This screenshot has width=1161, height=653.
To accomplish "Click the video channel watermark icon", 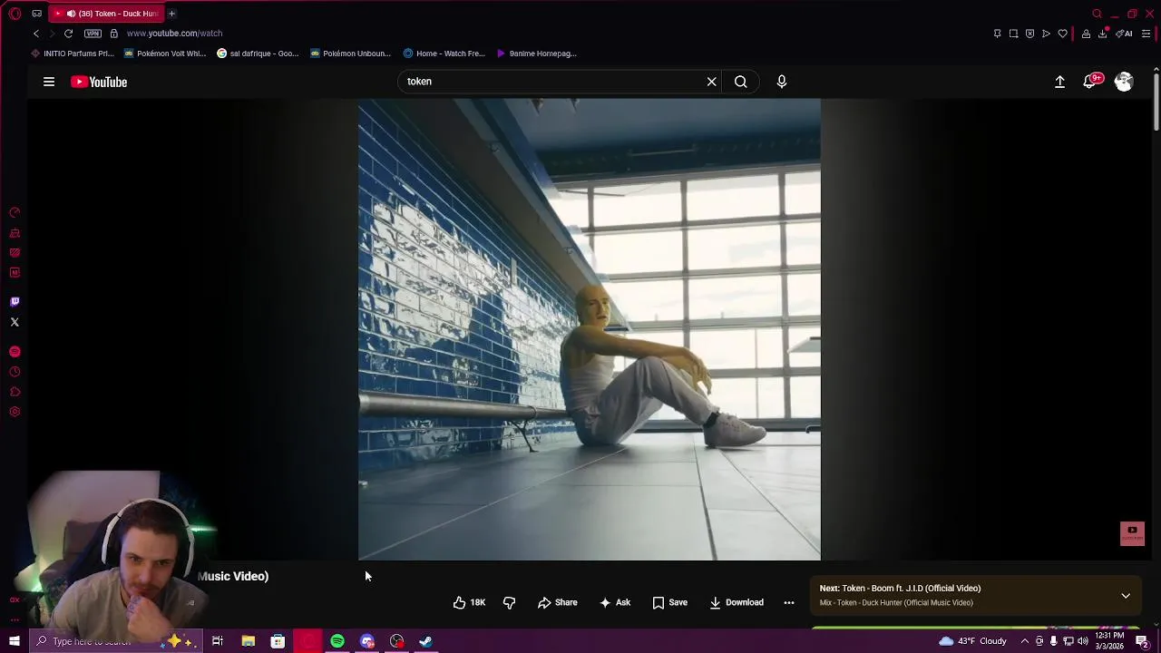I will point(1132,533).
